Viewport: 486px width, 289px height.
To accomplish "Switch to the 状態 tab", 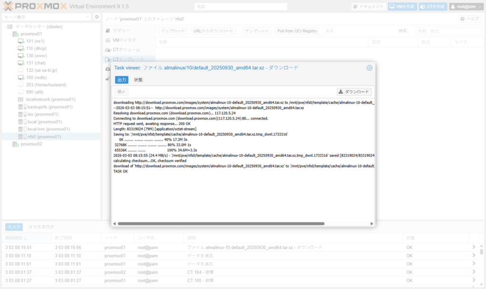I will (138, 80).
